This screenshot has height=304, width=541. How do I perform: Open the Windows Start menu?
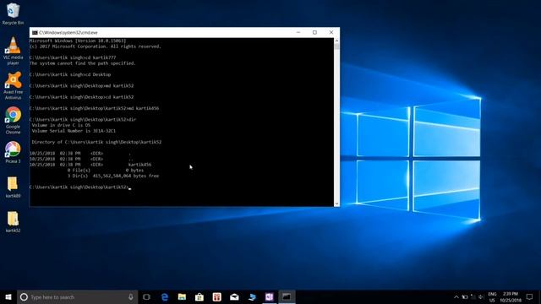point(8,296)
